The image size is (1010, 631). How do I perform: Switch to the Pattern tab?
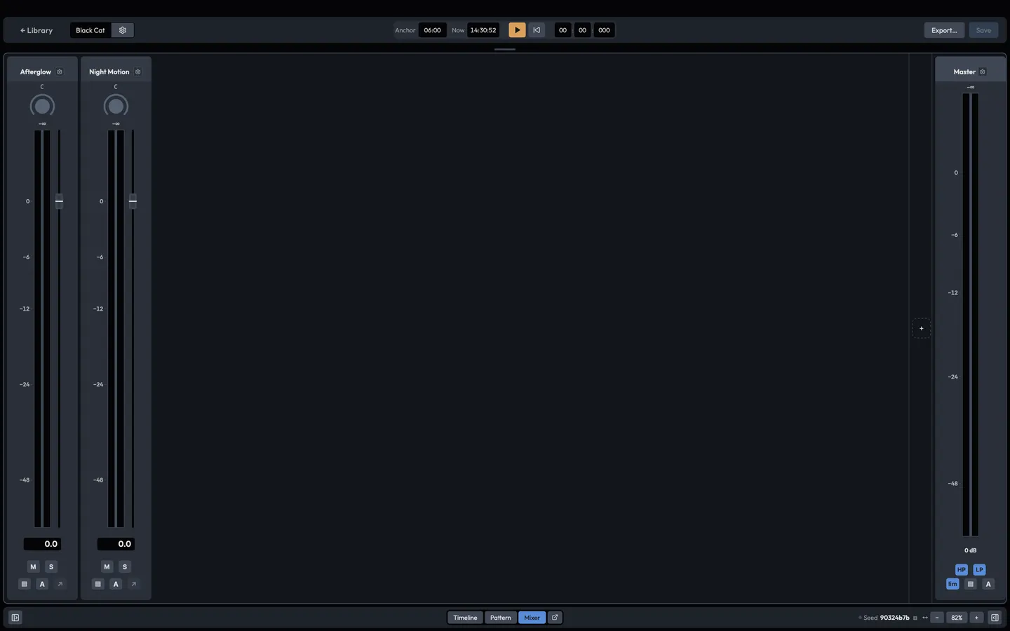click(x=501, y=618)
